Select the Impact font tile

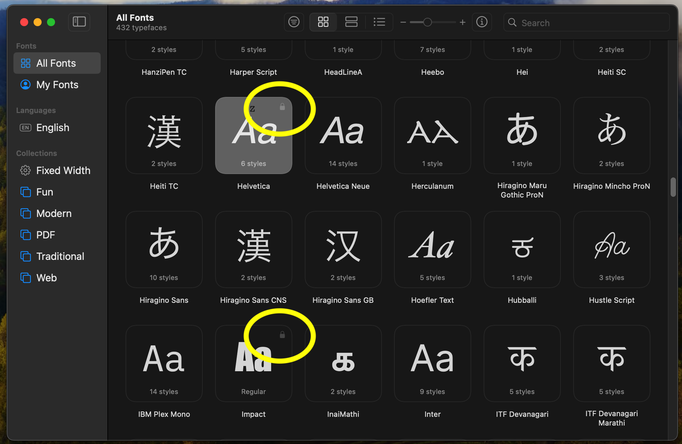tap(253, 364)
